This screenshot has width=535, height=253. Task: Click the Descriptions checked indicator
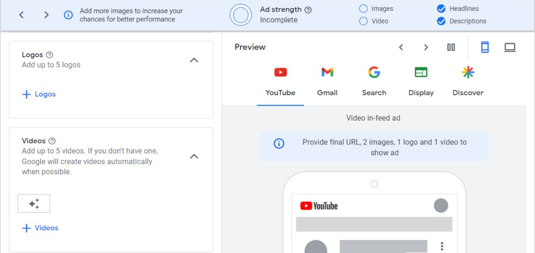point(441,21)
